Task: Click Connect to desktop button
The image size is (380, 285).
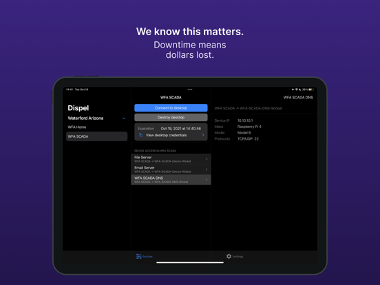Action: (x=171, y=108)
